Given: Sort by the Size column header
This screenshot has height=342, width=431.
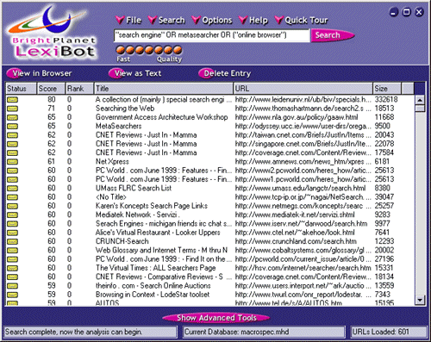Looking at the screenshot, I should click(x=387, y=89).
